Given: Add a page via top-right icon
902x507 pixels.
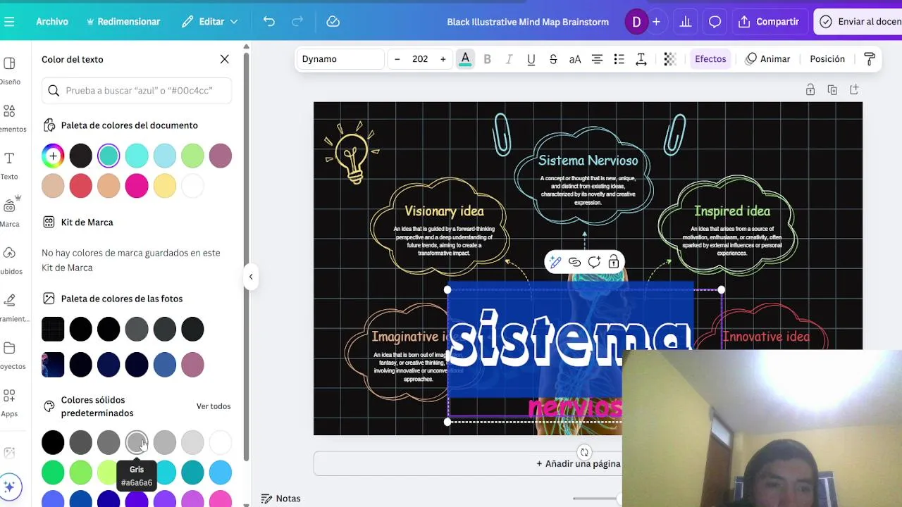Looking at the screenshot, I should coord(854,90).
